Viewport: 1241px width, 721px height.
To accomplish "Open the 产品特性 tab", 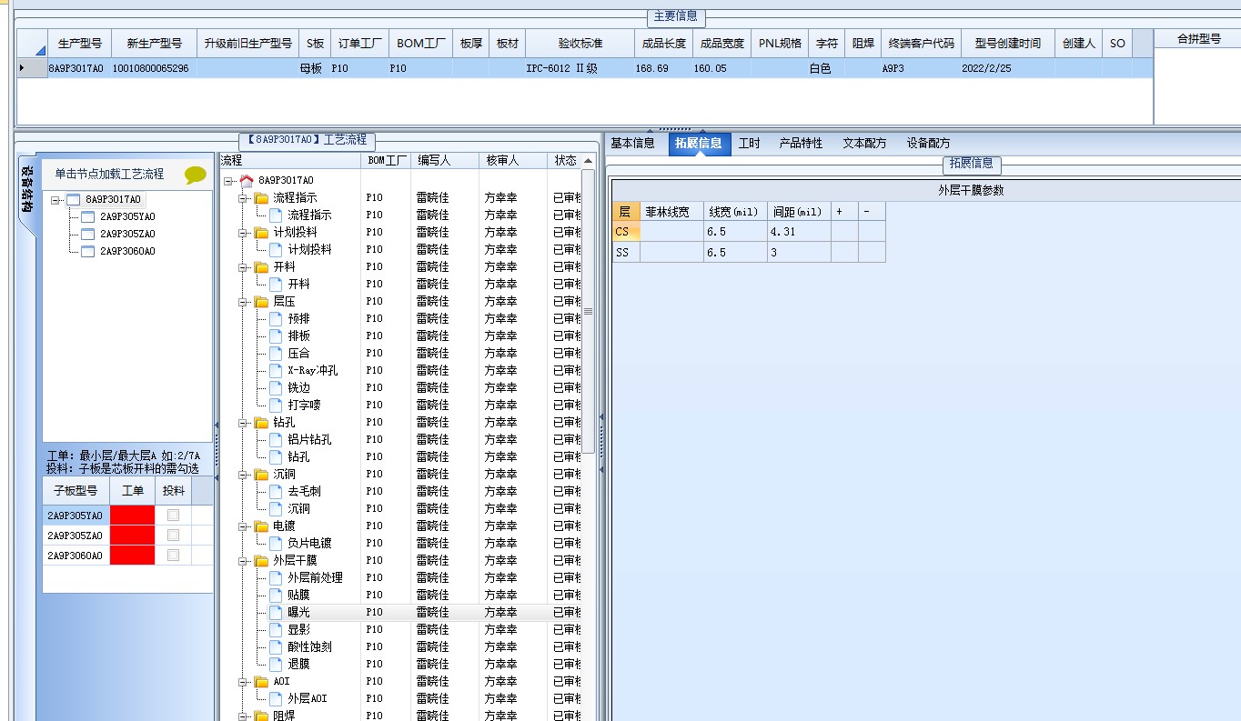I will tap(801, 144).
